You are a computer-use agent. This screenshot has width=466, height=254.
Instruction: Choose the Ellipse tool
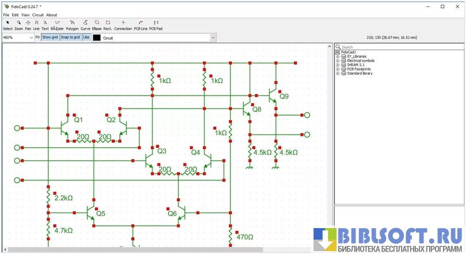[97, 25]
